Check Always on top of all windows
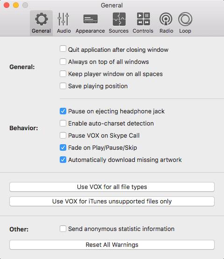The image size is (224, 259). click(x=63, y=62)
